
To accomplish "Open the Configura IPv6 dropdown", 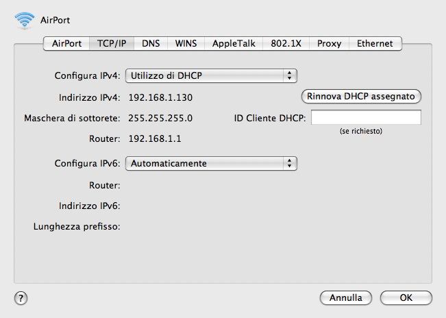I will tap(211, 164).
